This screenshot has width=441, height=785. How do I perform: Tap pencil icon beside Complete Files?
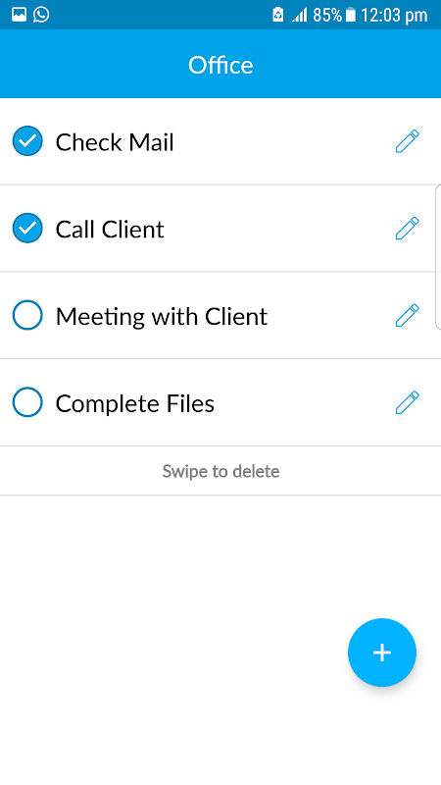pos(407,402)
